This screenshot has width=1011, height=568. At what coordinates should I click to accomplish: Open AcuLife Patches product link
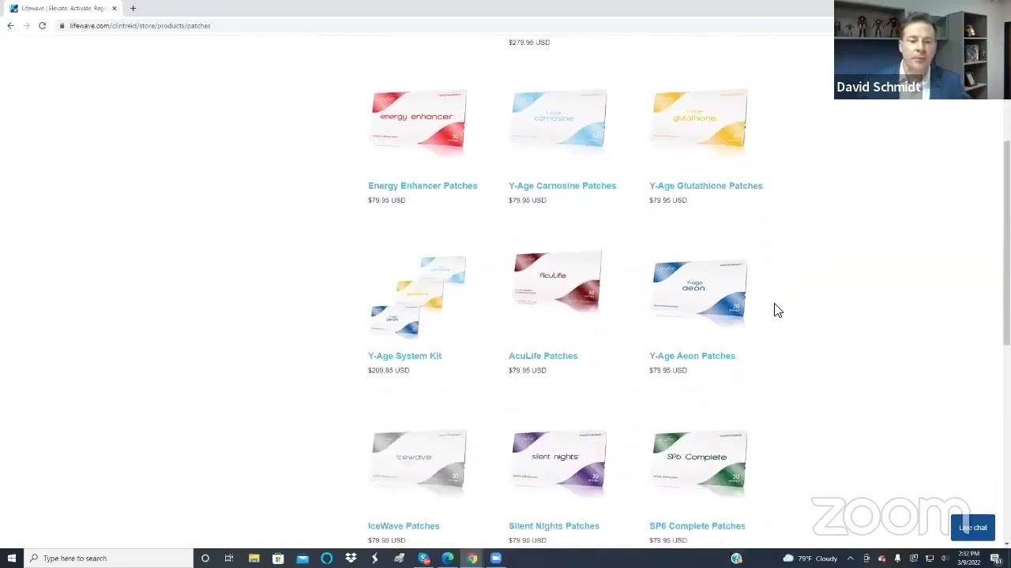(x=543, y=356)
